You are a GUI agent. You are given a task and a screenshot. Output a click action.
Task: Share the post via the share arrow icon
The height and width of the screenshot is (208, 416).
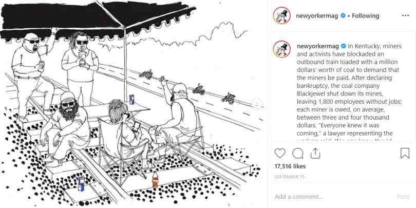tap(315, 153)
